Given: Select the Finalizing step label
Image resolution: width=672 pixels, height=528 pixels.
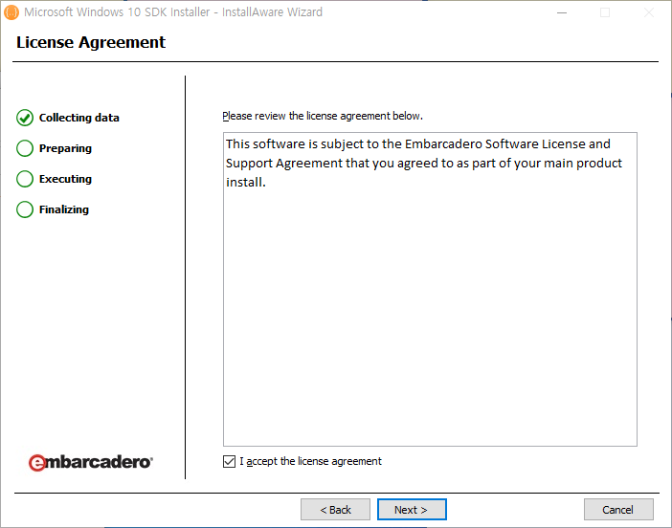Looking at the screenshot, I should (x=64, y=209).
